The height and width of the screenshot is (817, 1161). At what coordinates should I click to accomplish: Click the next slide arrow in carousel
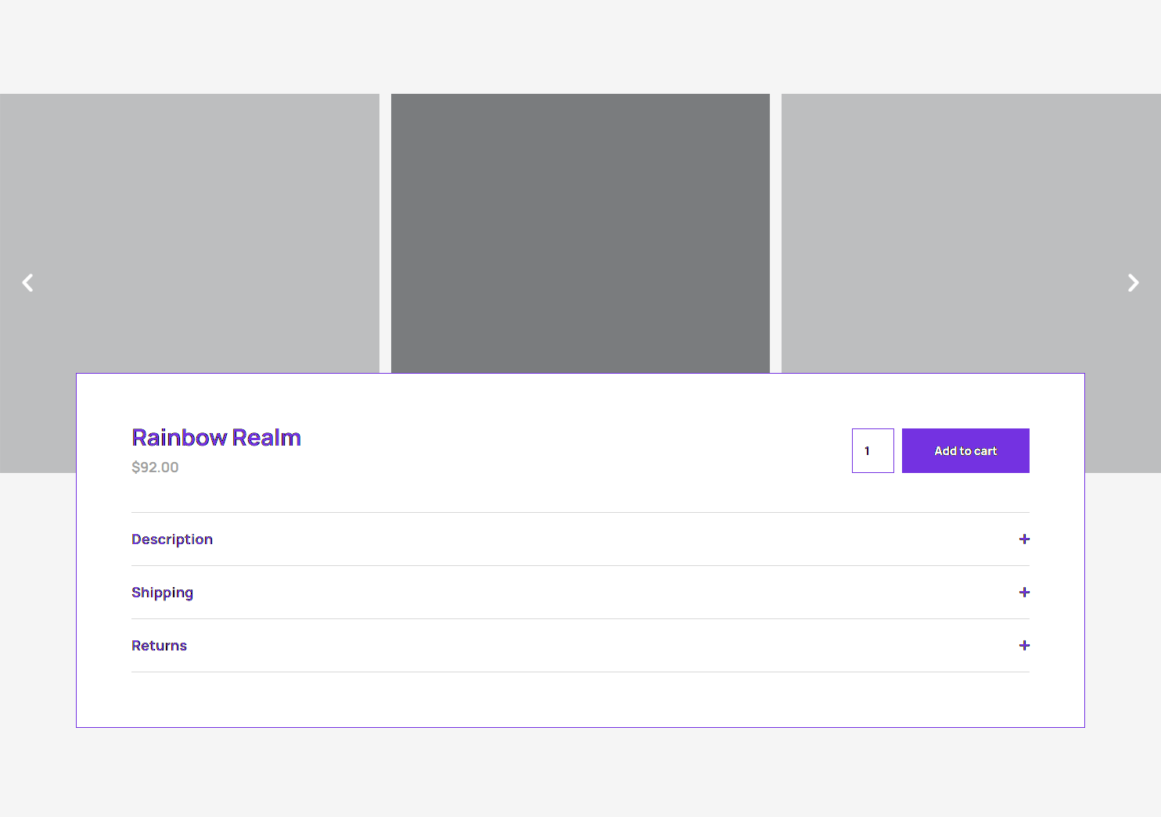coord(1133,283)
